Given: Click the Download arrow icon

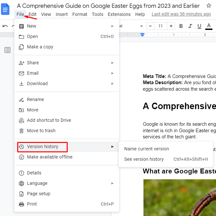Looking at the screenshot, I should 21,83.
